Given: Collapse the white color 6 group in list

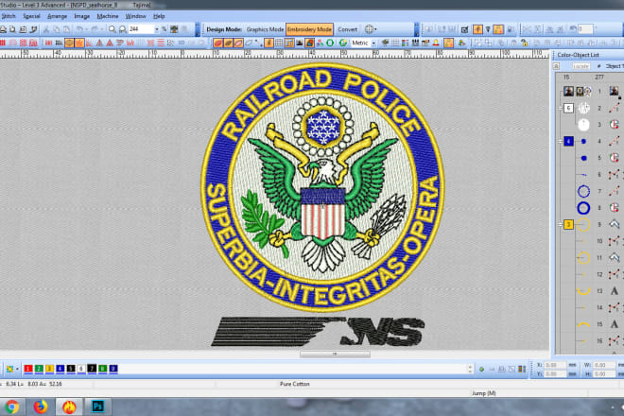Looking at the screenshot, I should tap(560, 108).
